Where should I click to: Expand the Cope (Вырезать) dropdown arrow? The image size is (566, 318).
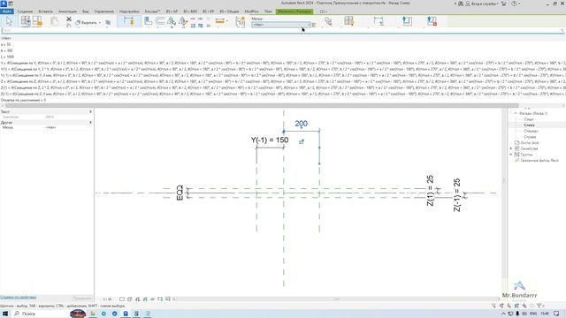point(100,23)
